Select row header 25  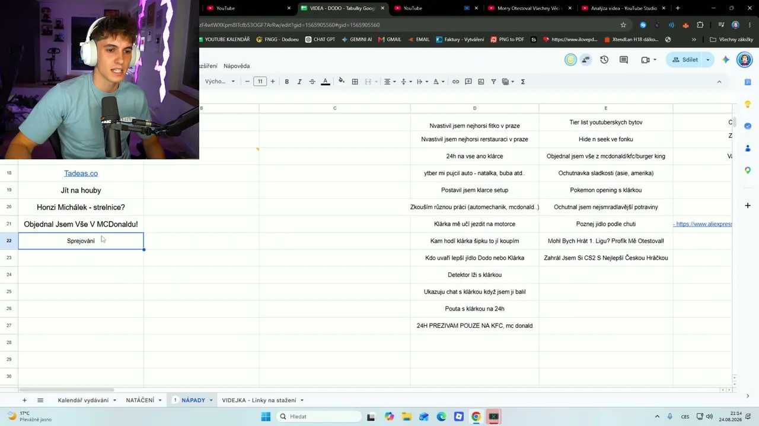[x=9, y=292]
